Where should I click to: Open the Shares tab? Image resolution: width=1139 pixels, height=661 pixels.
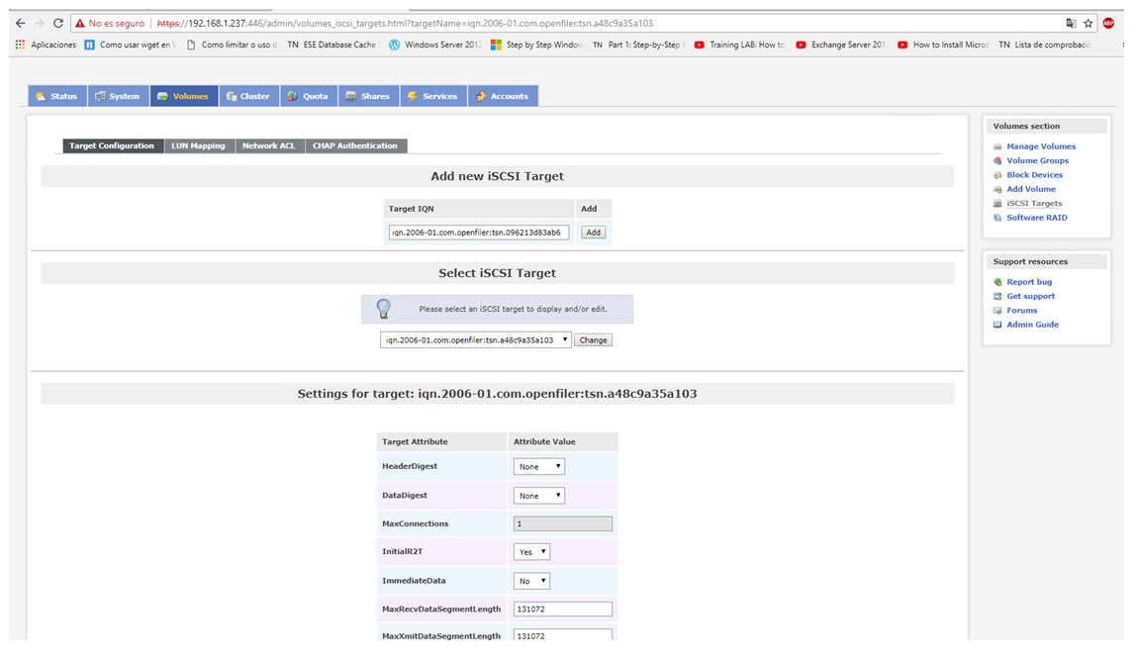coord(368,96)
